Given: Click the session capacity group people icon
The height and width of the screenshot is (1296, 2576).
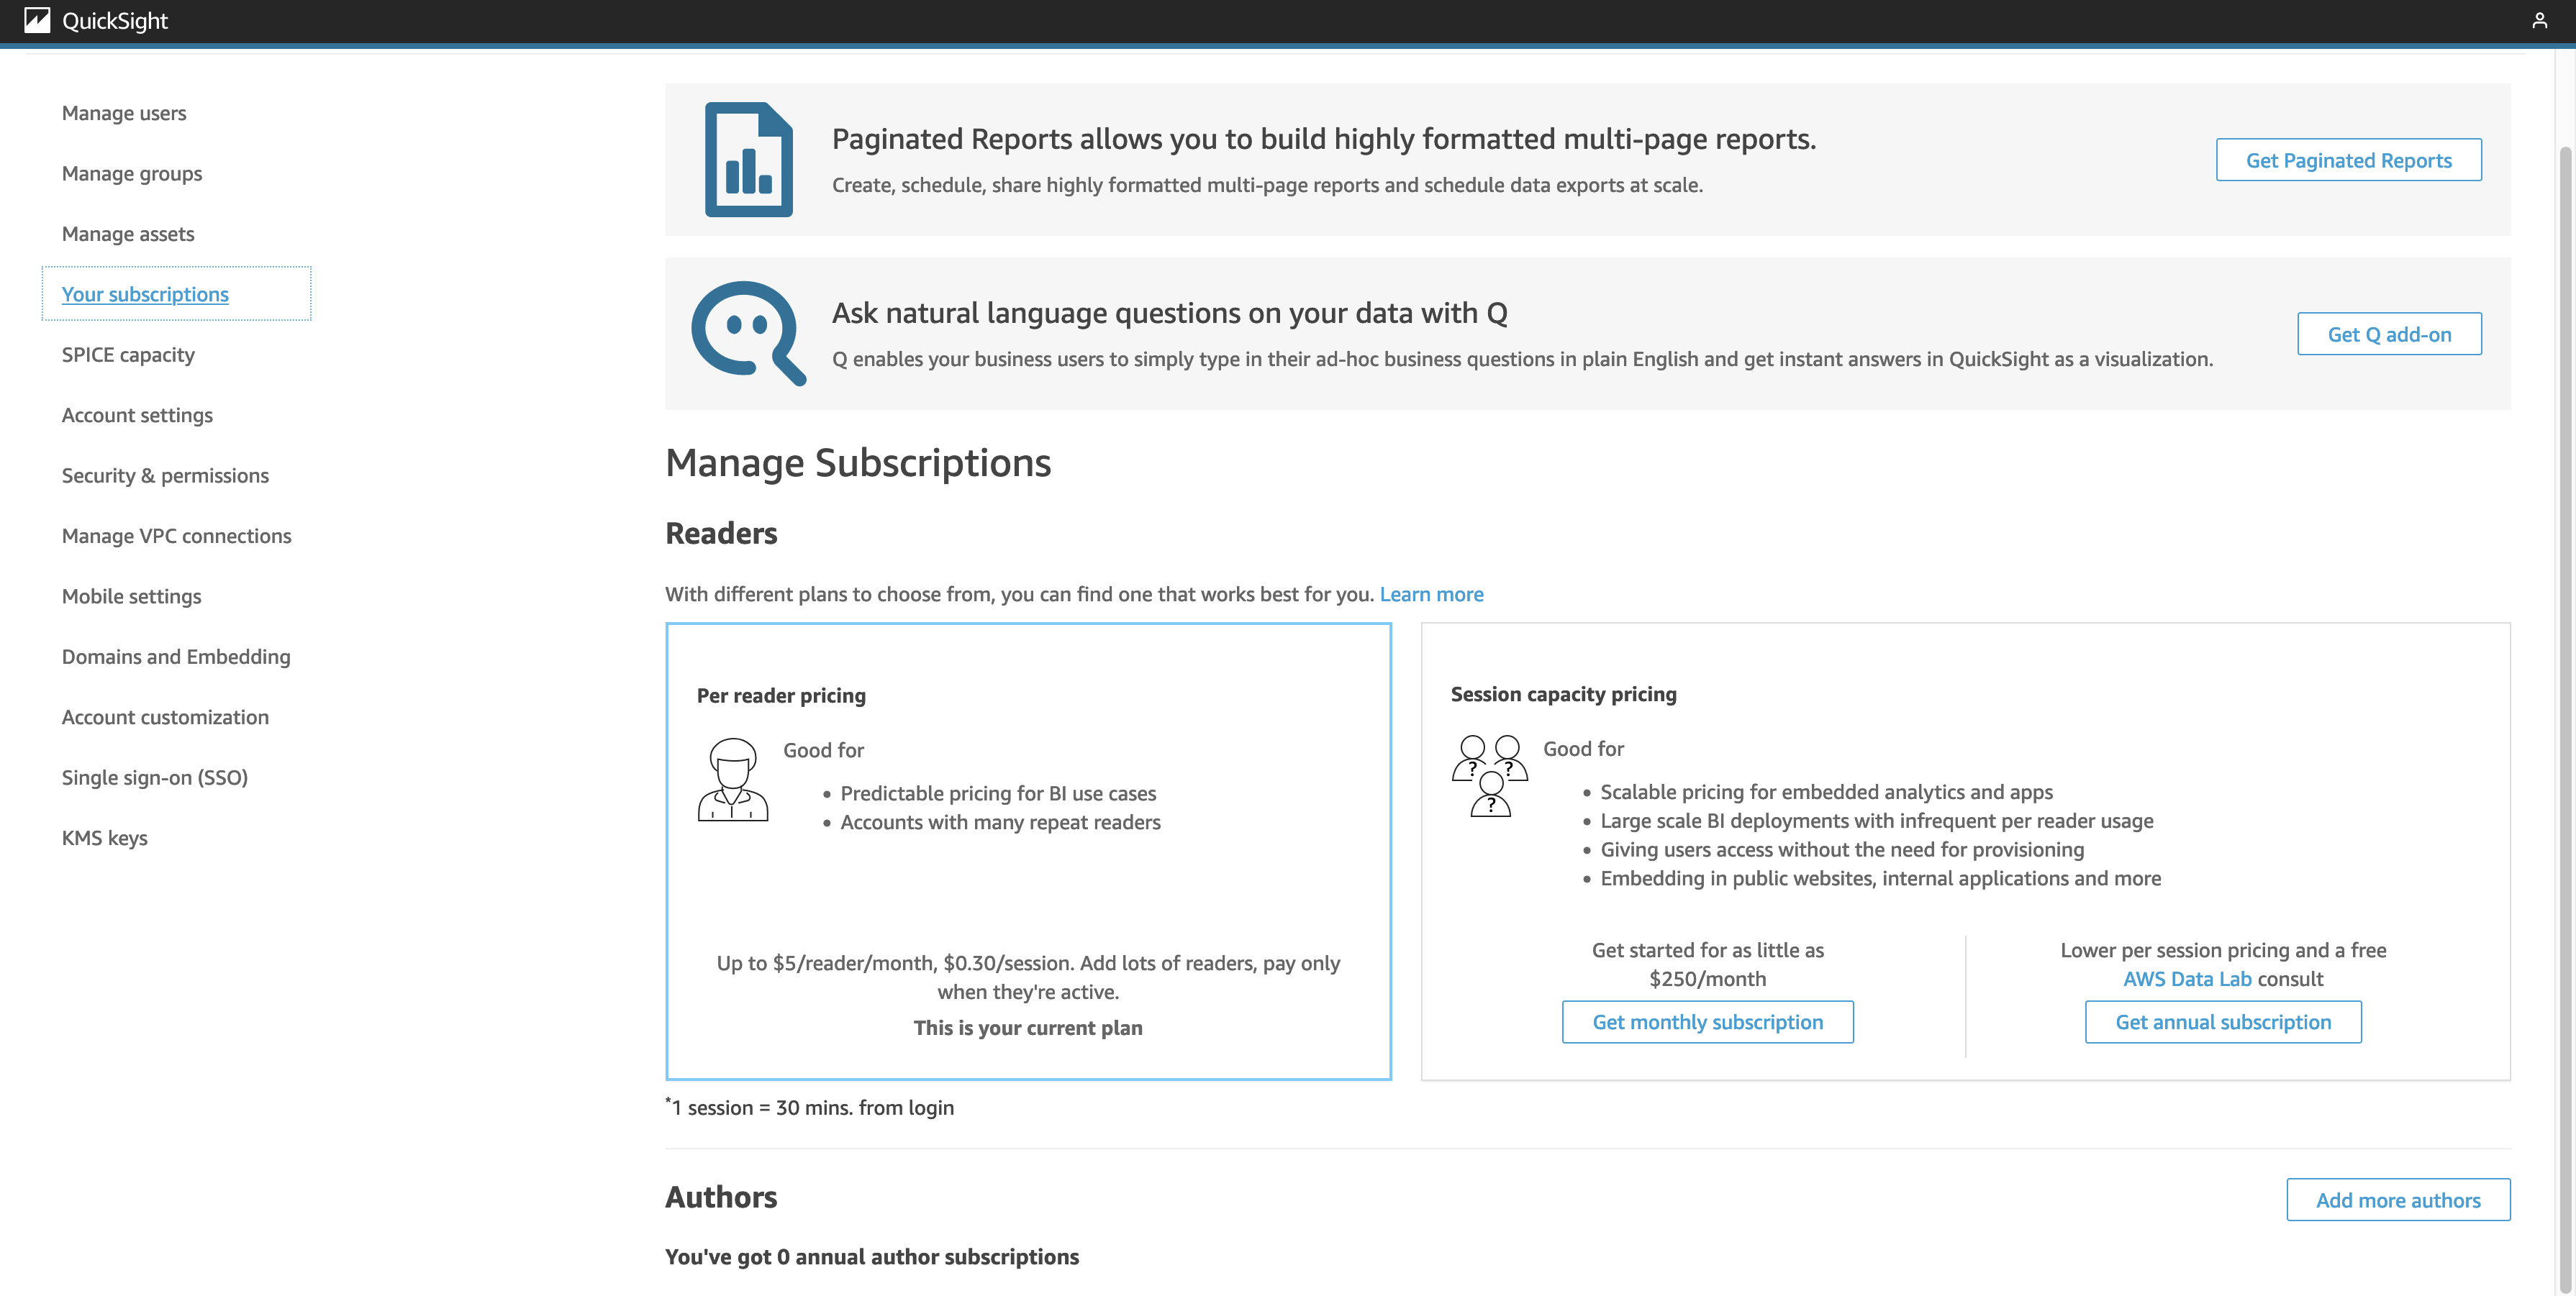Looking at the screenshot, I should 1490,775.
